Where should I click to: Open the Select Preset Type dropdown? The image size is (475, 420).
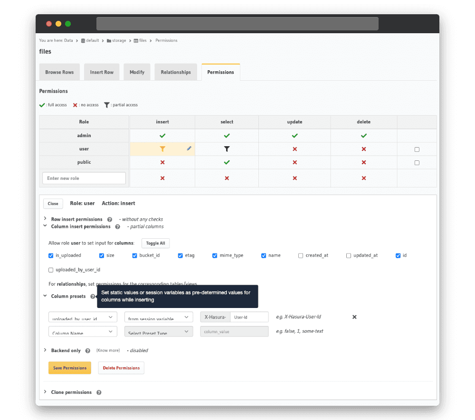click(159, 331)
